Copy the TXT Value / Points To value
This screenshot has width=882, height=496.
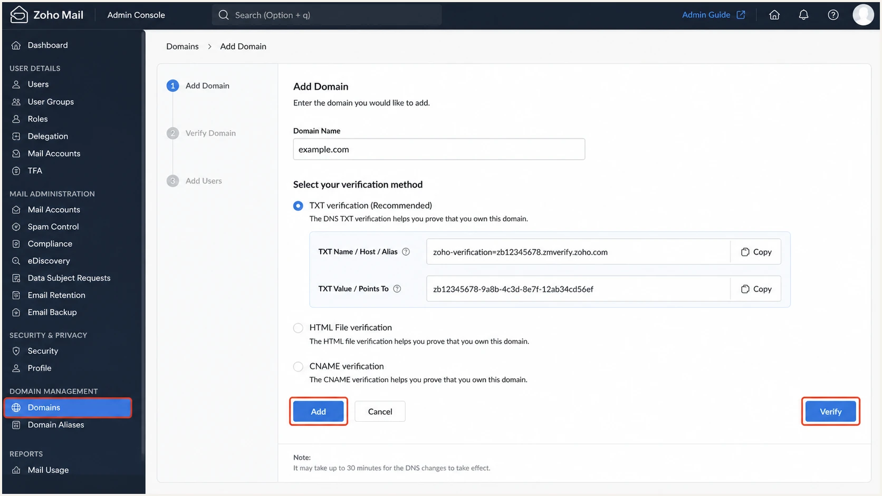pos(756,289)
